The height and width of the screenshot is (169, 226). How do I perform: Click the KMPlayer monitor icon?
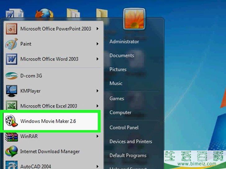click(x=11, y=91)
